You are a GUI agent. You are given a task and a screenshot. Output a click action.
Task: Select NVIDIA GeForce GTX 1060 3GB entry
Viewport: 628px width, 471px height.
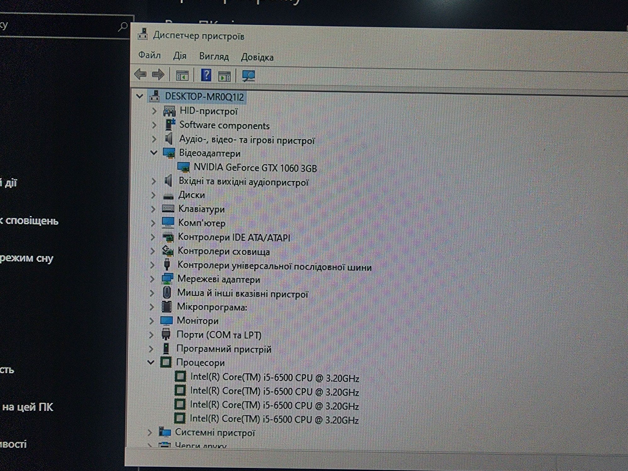point(255,168)
